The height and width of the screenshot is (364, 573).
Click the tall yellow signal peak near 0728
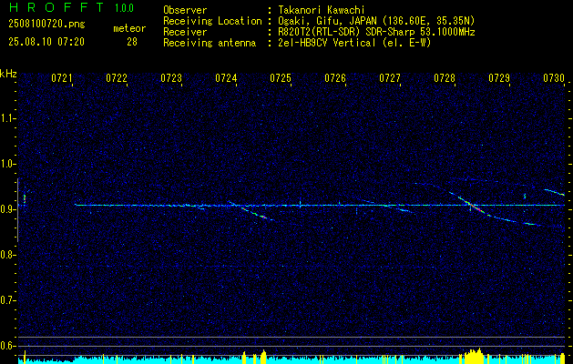pos(474,357)
